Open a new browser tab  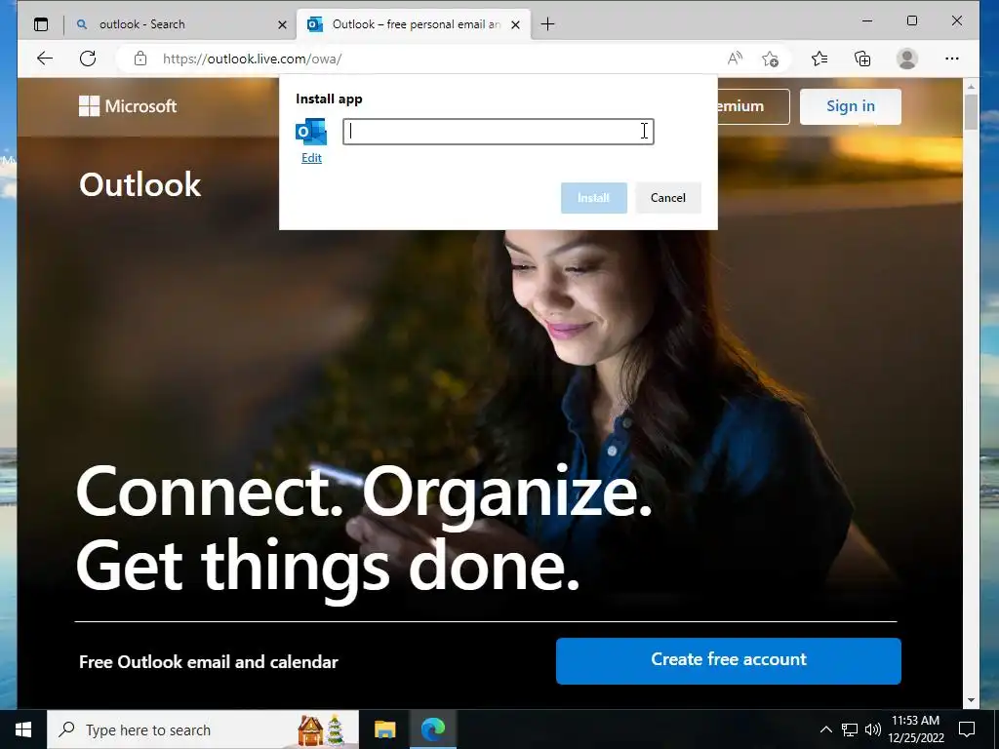547,24
